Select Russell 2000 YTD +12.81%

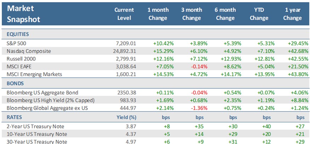point(265,59)
